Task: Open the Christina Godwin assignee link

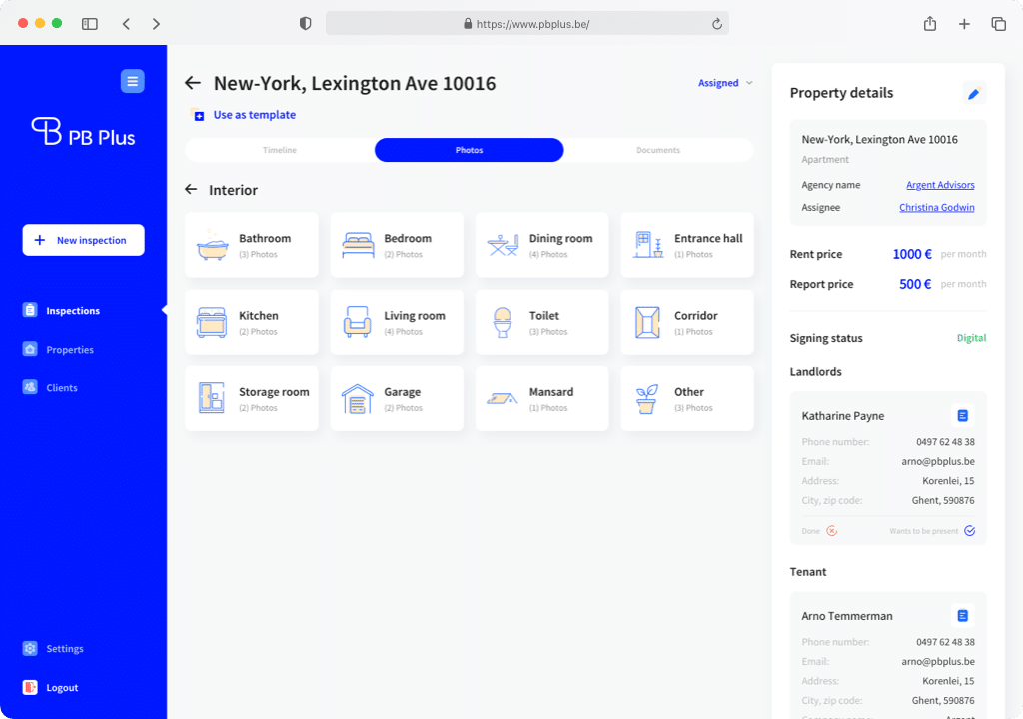Action: 937,207
